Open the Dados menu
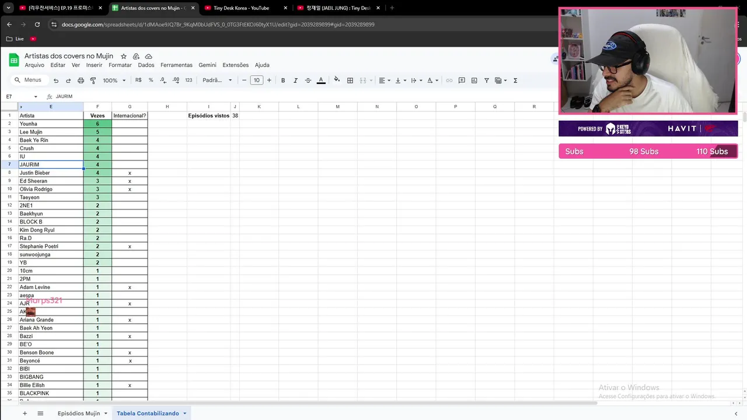This screenshot has width=747, height=420. pos(146,65)
